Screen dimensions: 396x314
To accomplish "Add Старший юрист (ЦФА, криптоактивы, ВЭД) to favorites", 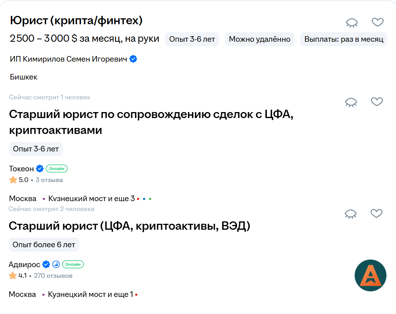I will click(377, 213).
